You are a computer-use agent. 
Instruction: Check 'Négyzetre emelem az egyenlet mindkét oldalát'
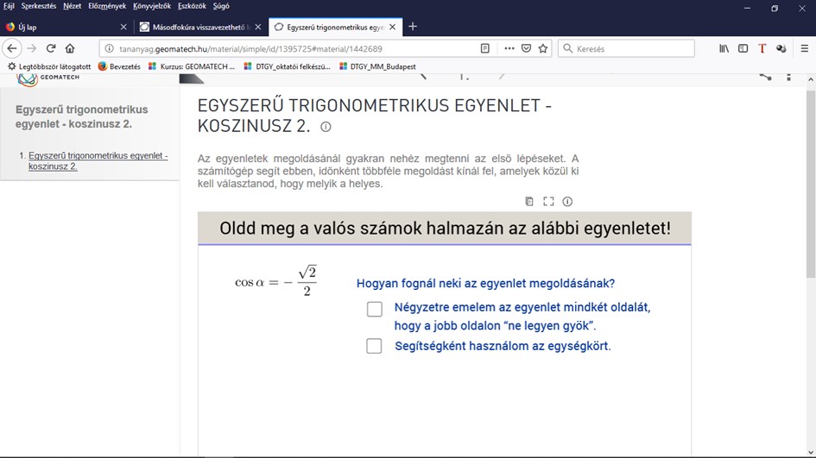point(374,309)
